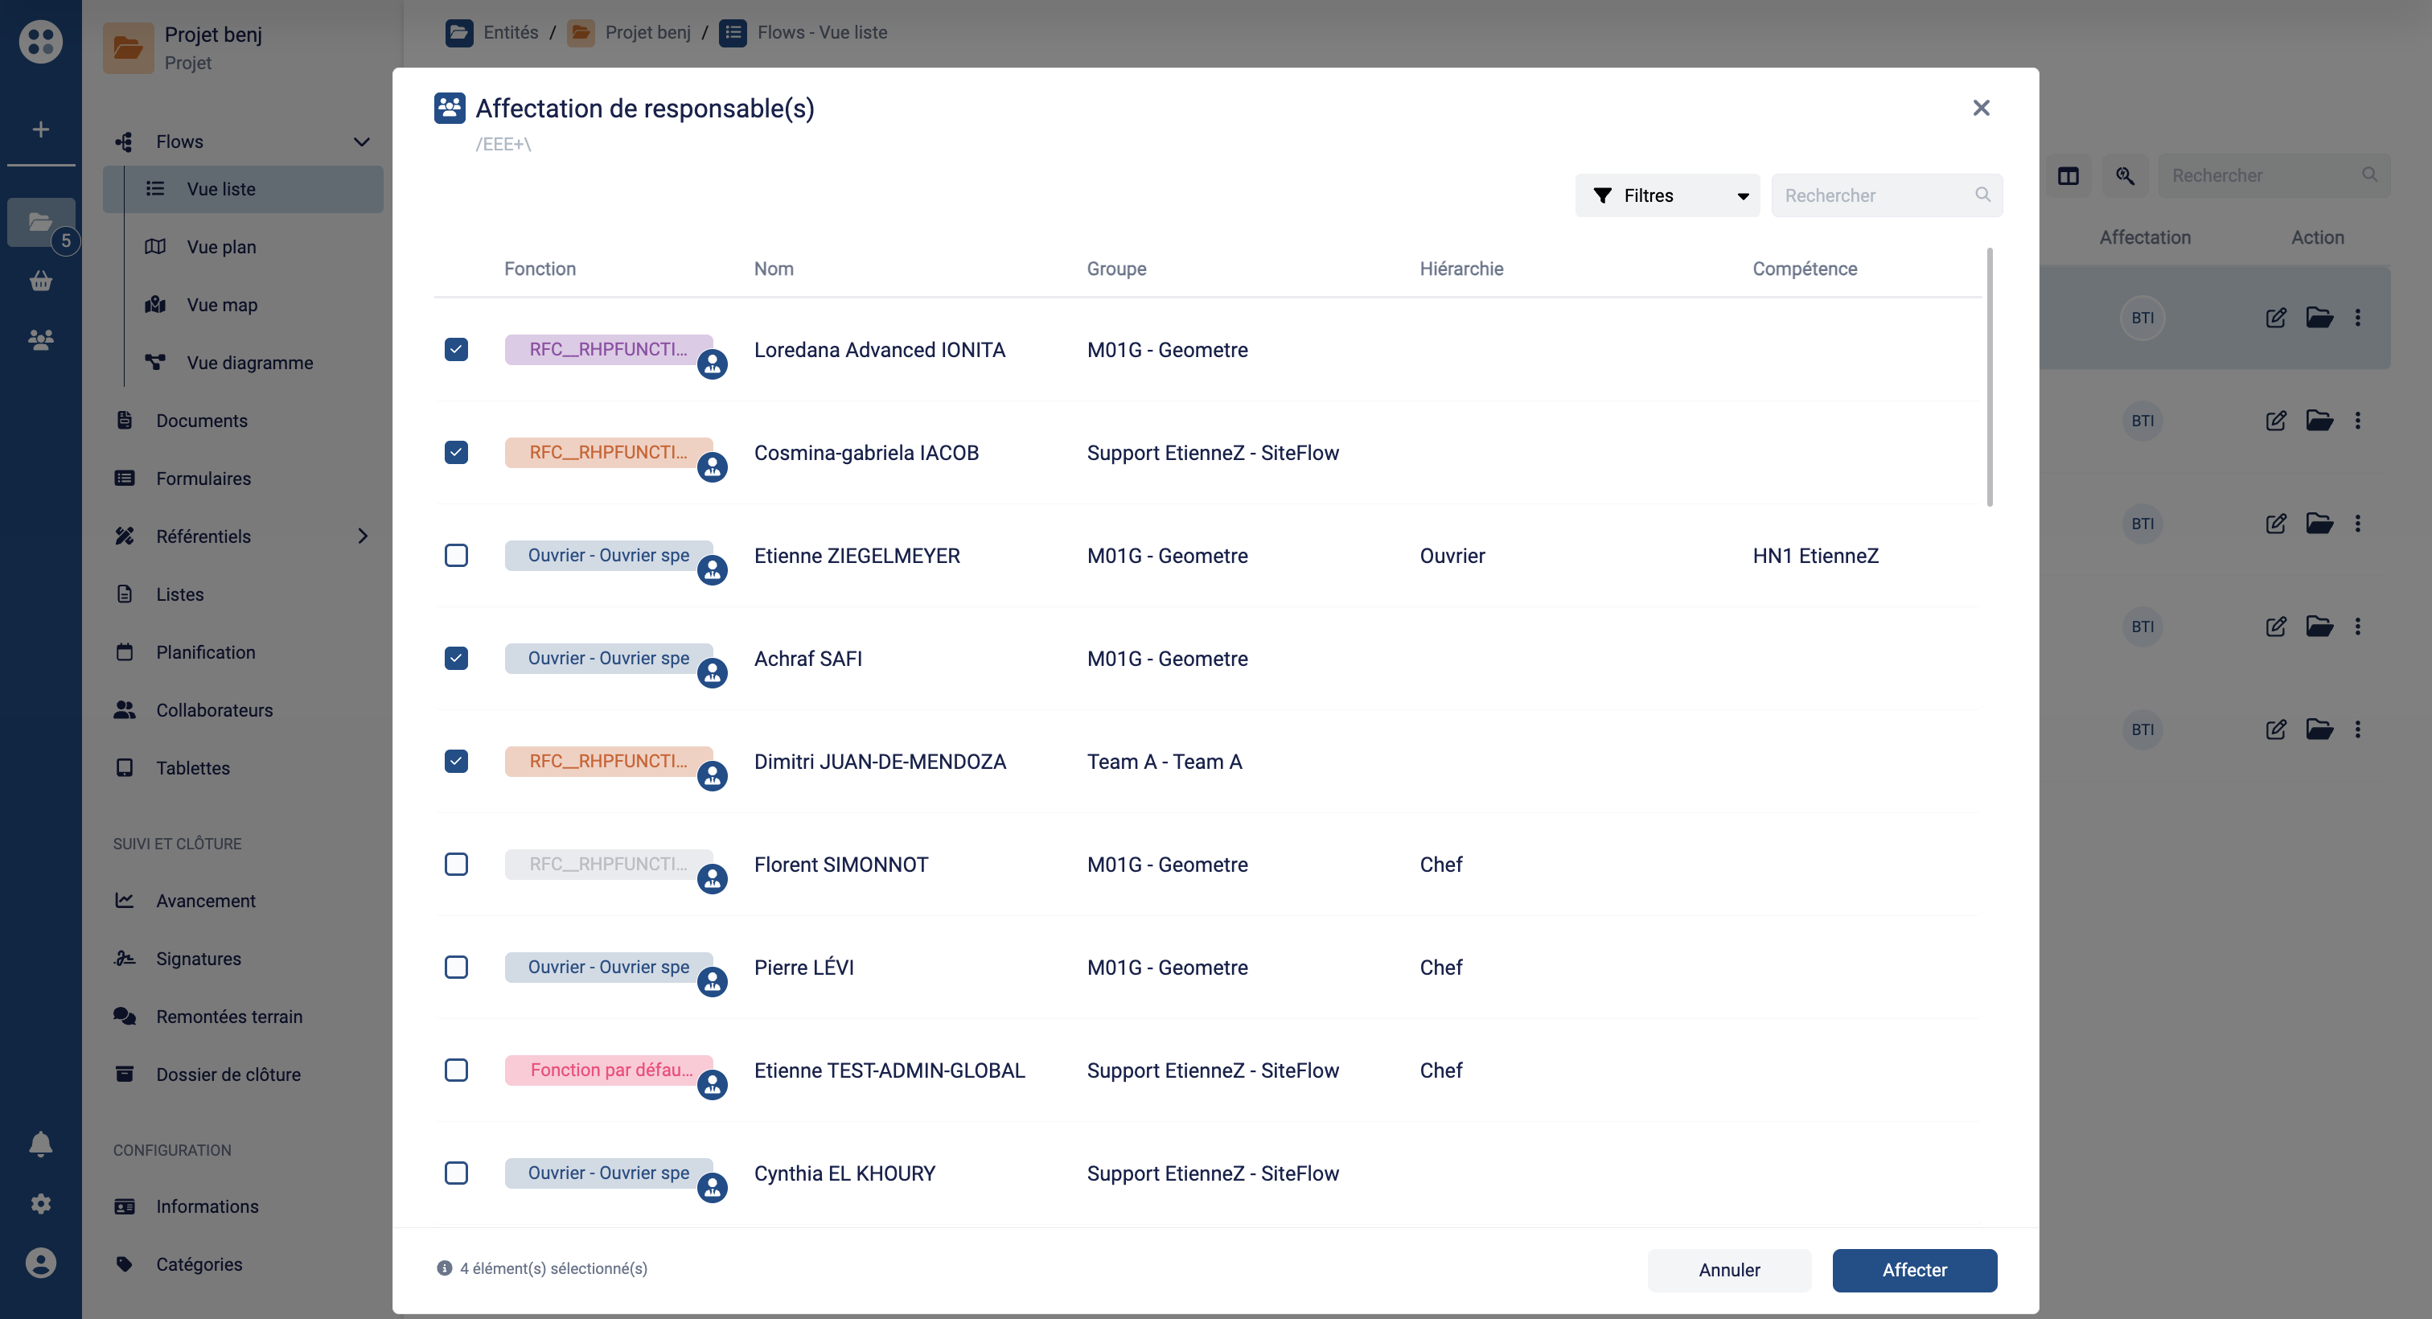Select the Florent SIMONNOT row checkbox
Viewport: 2432px width, 1319px height.
click(x=456, y=864)
